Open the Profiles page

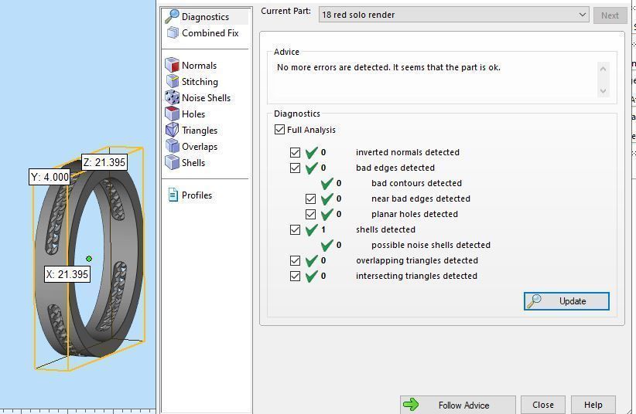pyautogui.click(x=197, y=195)
